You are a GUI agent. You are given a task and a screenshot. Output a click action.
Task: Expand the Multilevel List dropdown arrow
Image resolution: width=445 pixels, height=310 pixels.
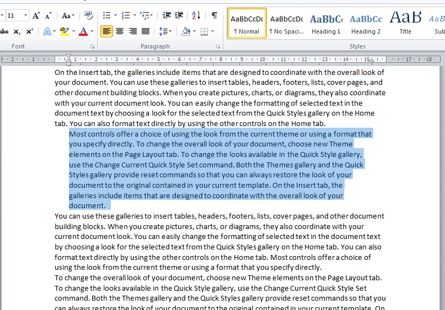[x=152, y=15]
